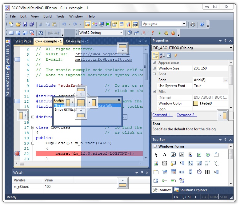Expand the Appearance property group
The height and width of the screenshot is (206, 240).
(x=154, y=62)
